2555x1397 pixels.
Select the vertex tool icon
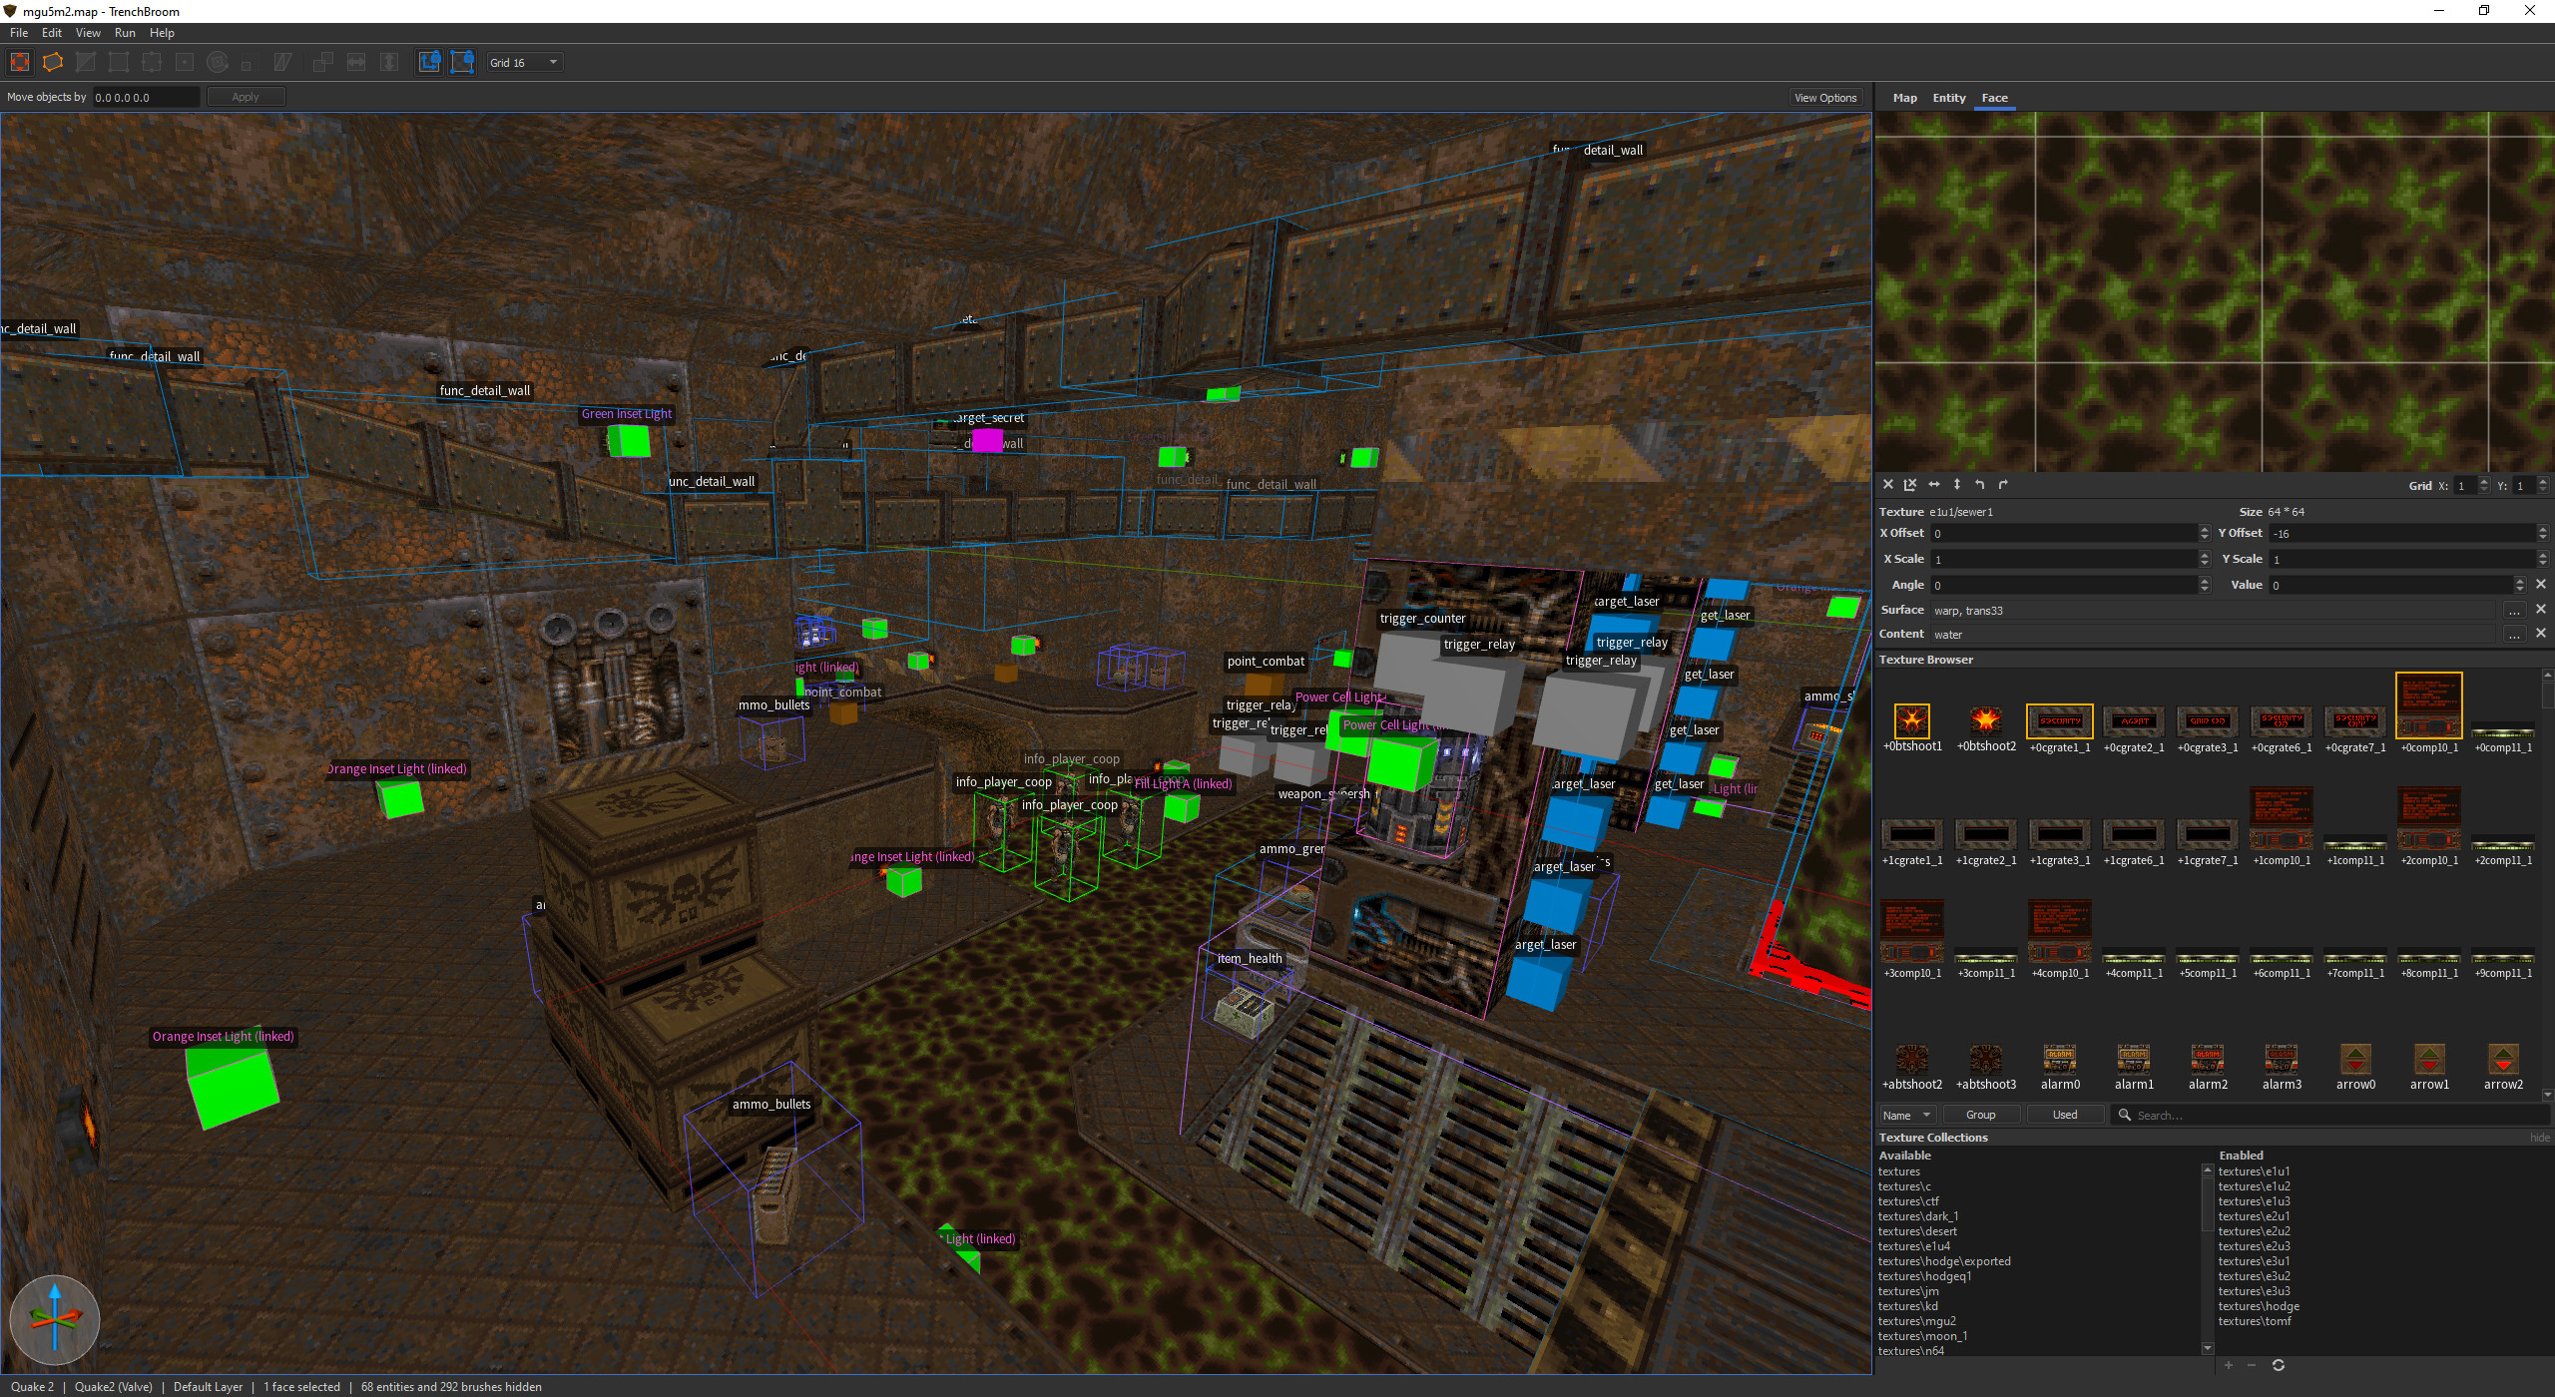coord(119,62)
